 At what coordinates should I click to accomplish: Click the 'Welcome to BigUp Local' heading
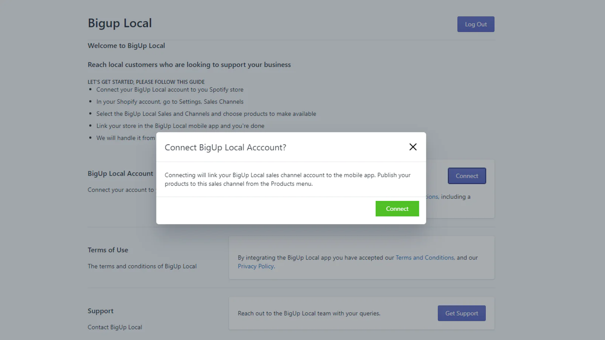126,46
